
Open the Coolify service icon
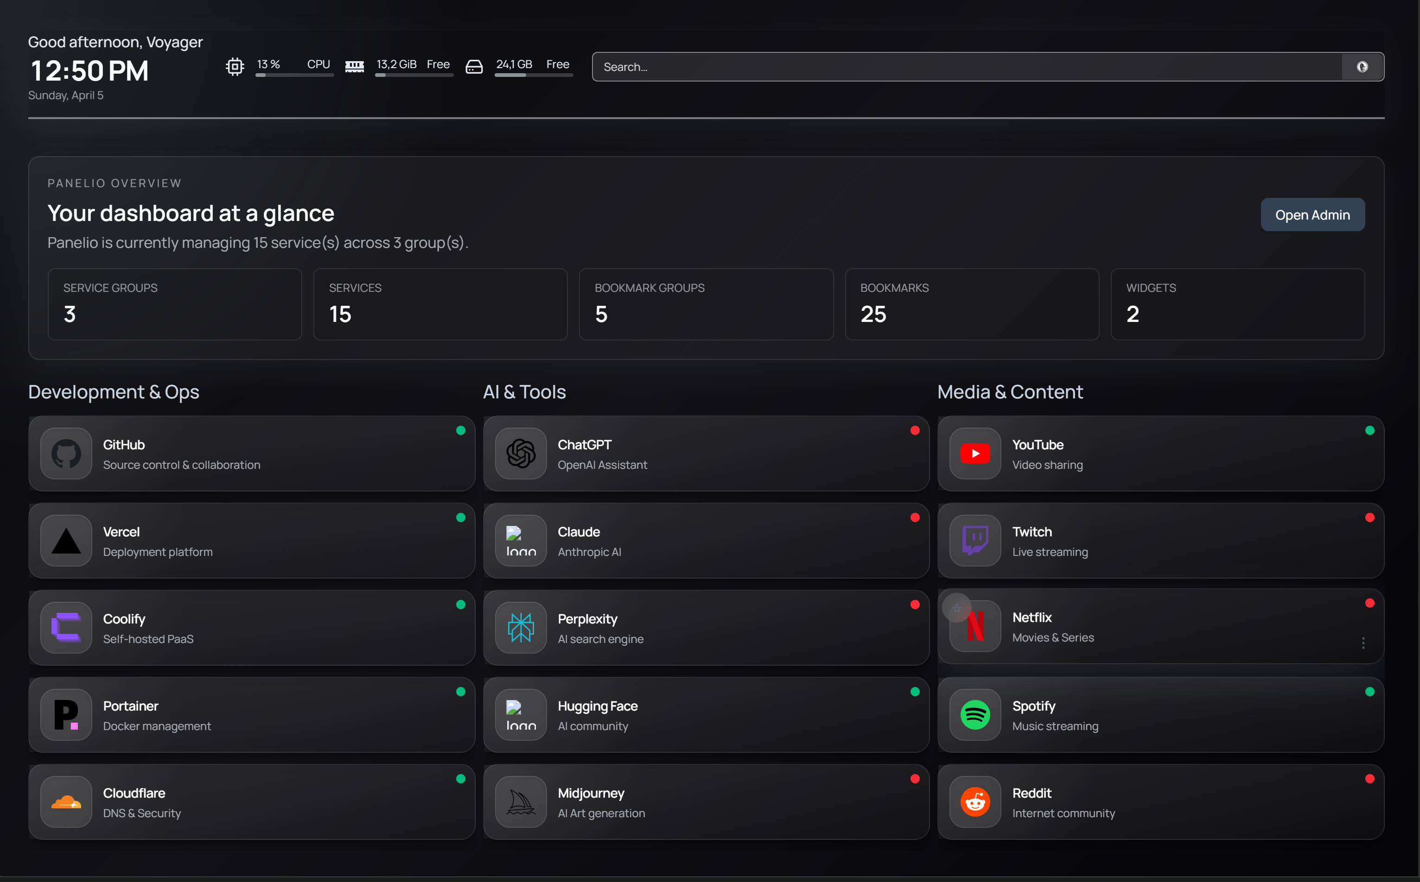[x=66, y=628]
